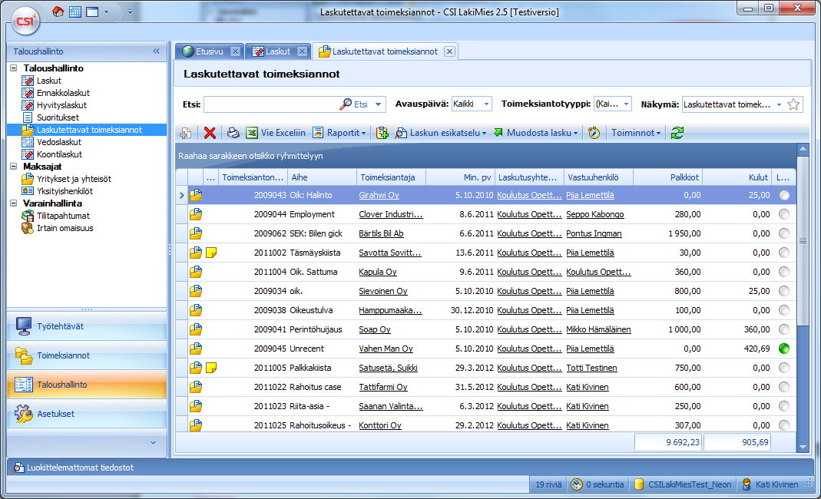Image resolution: width=821 pixels, height=499 pixels.
Task: Open Työtehtävät navigation section
Action: coord(87,326)
